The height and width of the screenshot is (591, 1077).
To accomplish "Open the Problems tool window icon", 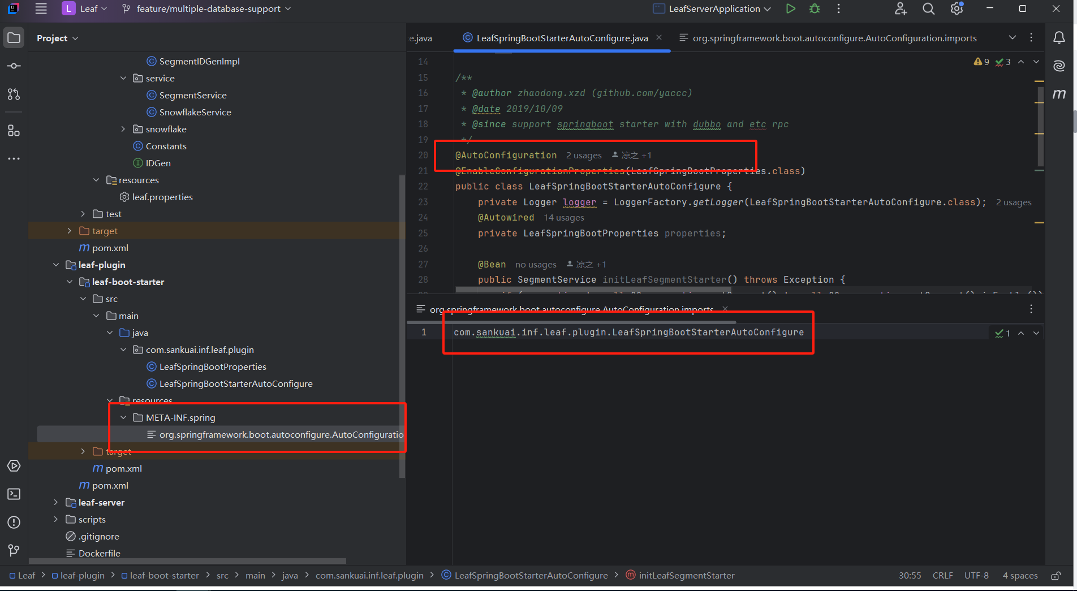I will point(14,522).
